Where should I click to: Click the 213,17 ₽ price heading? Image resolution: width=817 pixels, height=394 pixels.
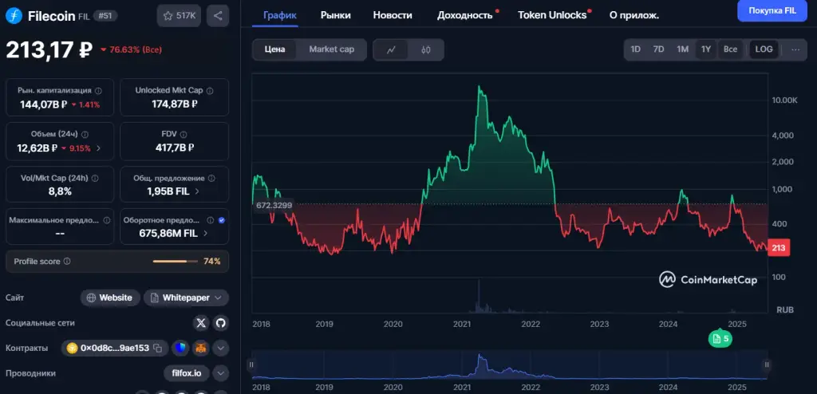[x=49, y=50]
